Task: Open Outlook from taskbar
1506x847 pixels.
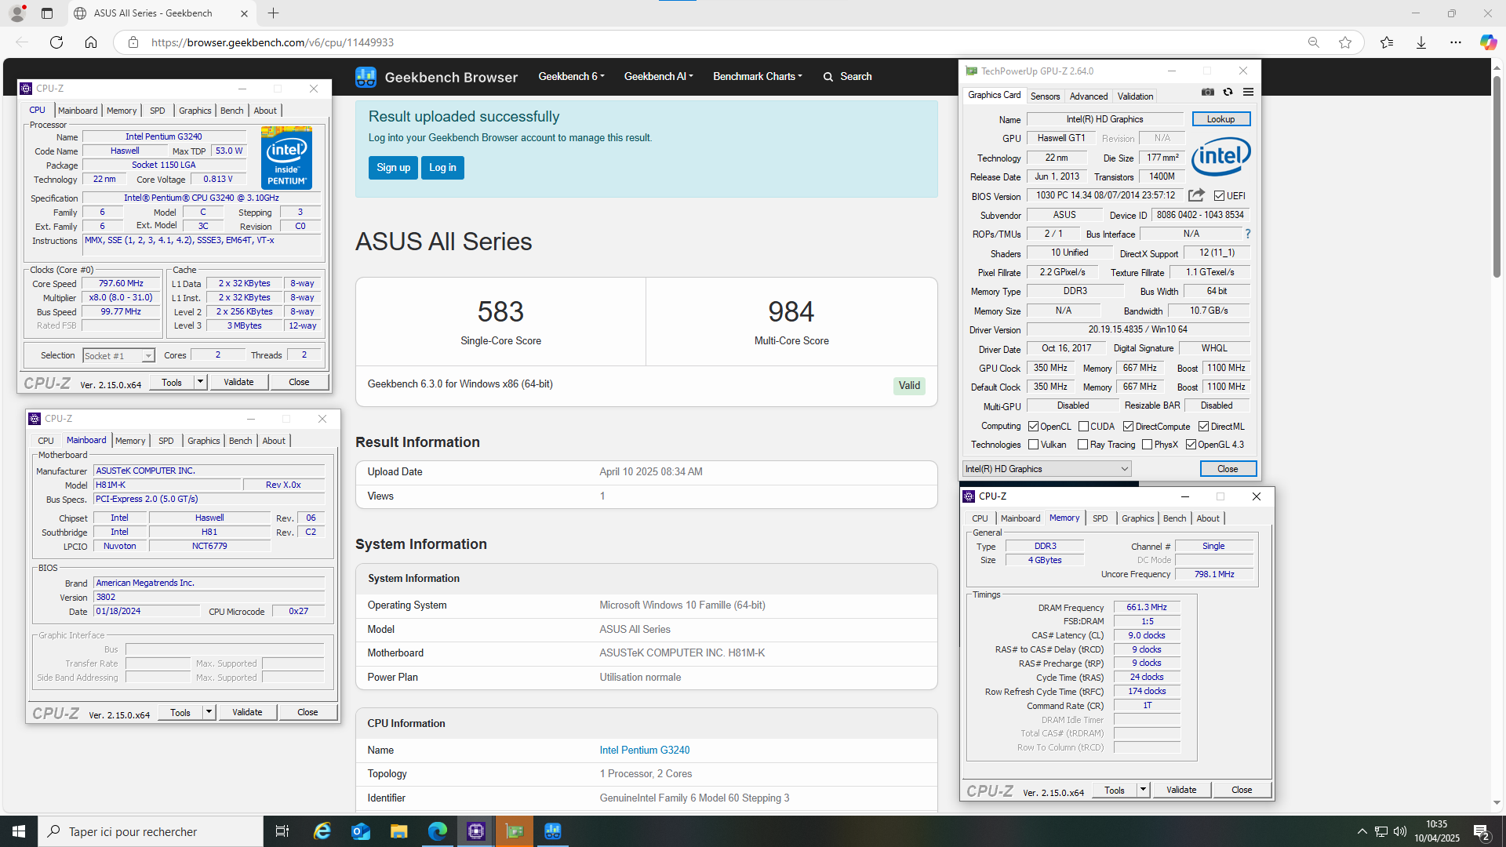Action: click(x=361, y=831)
